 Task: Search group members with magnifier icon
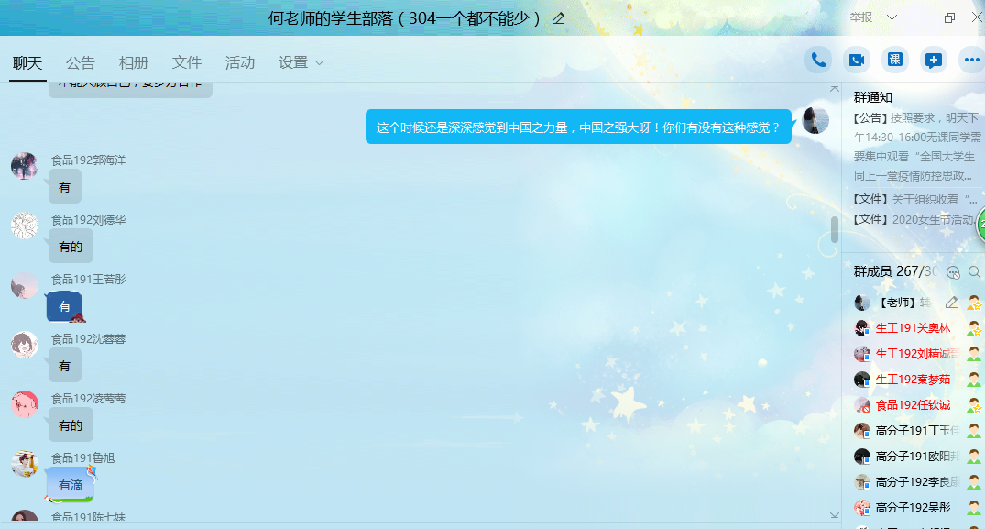click(974, 272)
